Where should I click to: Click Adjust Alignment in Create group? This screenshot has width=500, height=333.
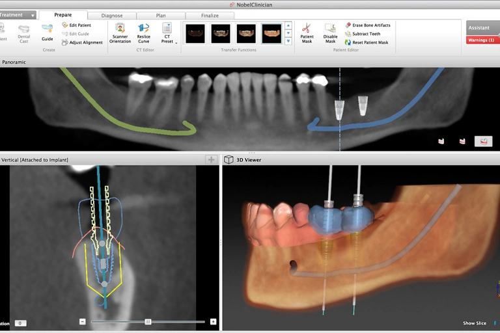(x=82, y=42)
